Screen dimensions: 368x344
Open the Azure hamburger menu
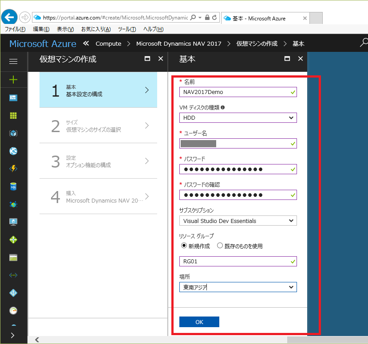coord(13,61)
